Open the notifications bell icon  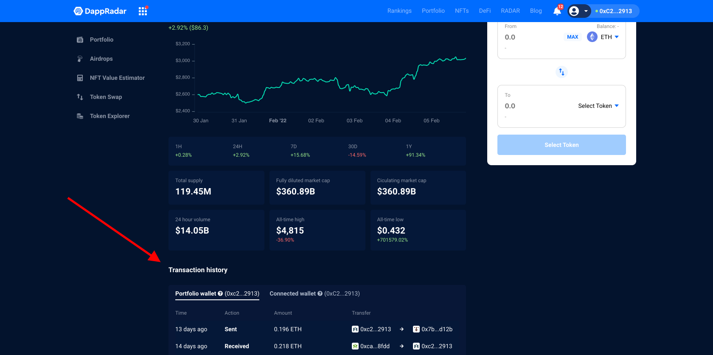click(557, 11)
